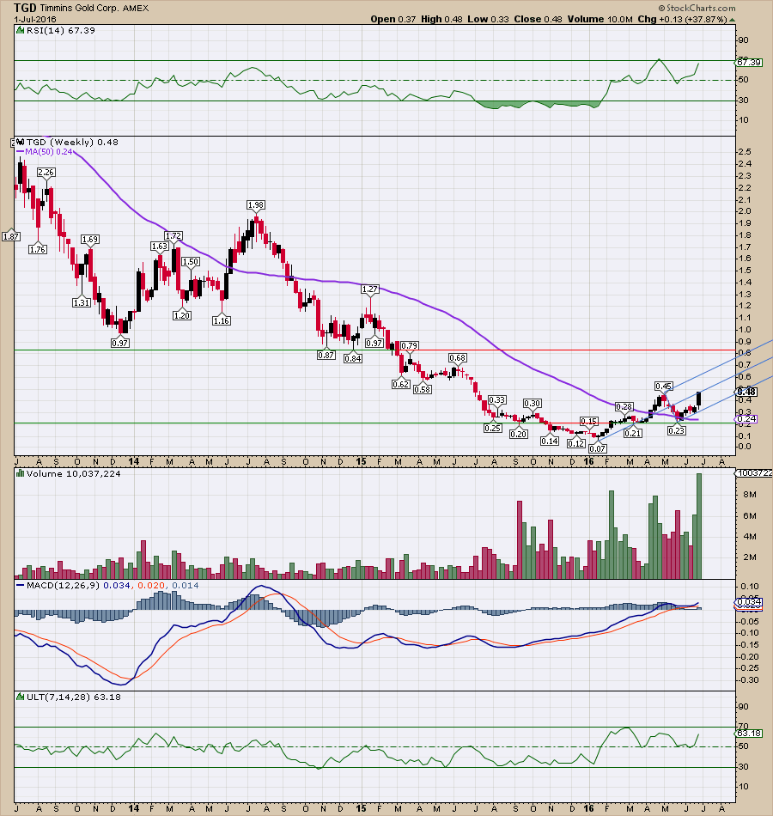Click the purple MA(50) line marker in legend
773x816 pixels.
point(21,152)
